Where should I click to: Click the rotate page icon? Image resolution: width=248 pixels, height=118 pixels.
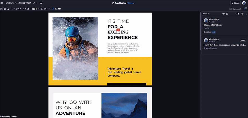(x=56, y=9)
